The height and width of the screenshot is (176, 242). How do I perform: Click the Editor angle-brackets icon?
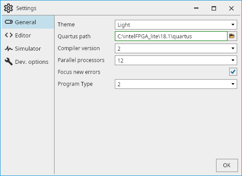(9, 35)
